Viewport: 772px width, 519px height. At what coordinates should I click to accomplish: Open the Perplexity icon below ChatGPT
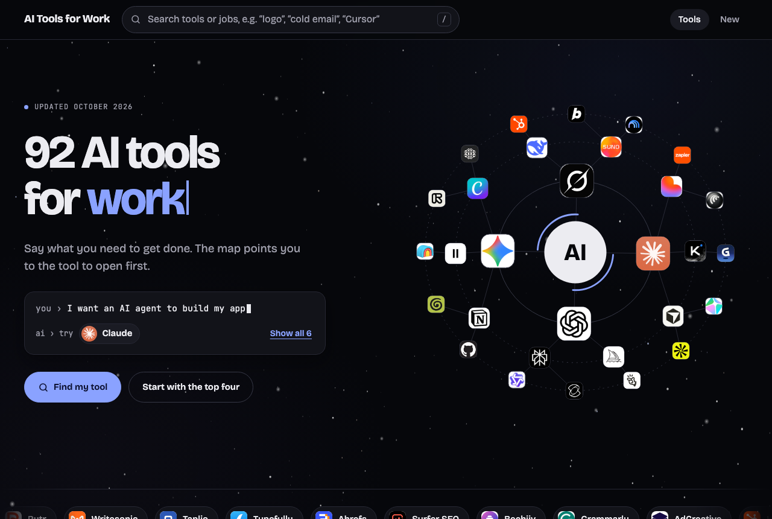tap(540, 357)
